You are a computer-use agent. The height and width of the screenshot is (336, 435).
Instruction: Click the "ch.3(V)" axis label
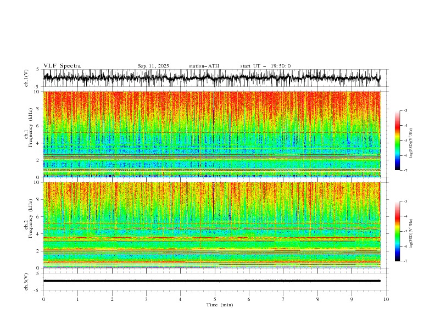[x=26, y=282]
